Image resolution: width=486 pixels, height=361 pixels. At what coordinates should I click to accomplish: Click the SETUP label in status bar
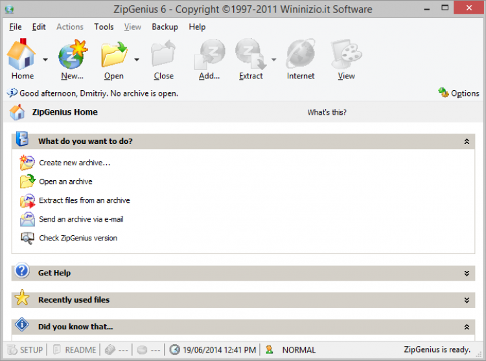pyautogui.click(x=31, y=350)
